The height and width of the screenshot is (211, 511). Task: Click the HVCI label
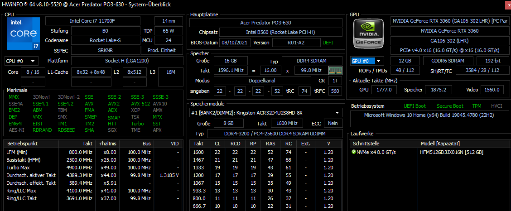tap(497, 106)
